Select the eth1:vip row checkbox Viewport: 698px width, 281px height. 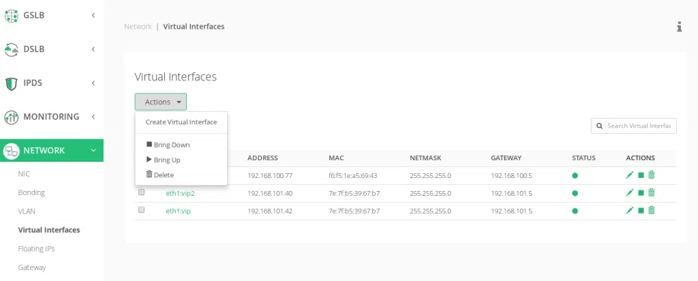pyautogui.click(x=142, y=210)
